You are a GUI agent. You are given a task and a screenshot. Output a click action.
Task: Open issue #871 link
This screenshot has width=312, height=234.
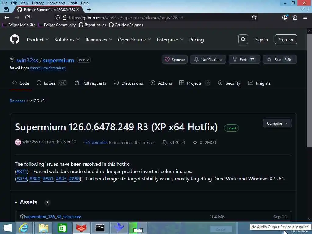[x=22, y=172]
